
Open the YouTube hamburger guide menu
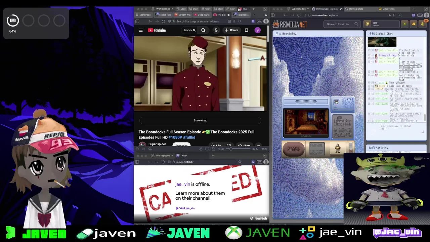pyautogui.click(x=141, y=30)
